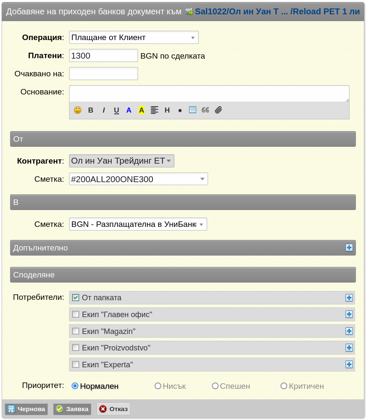This screenshot has width=366, height=420.
Task: Apply italic formatting in Основание editor
Action: [x=104, y=110]
